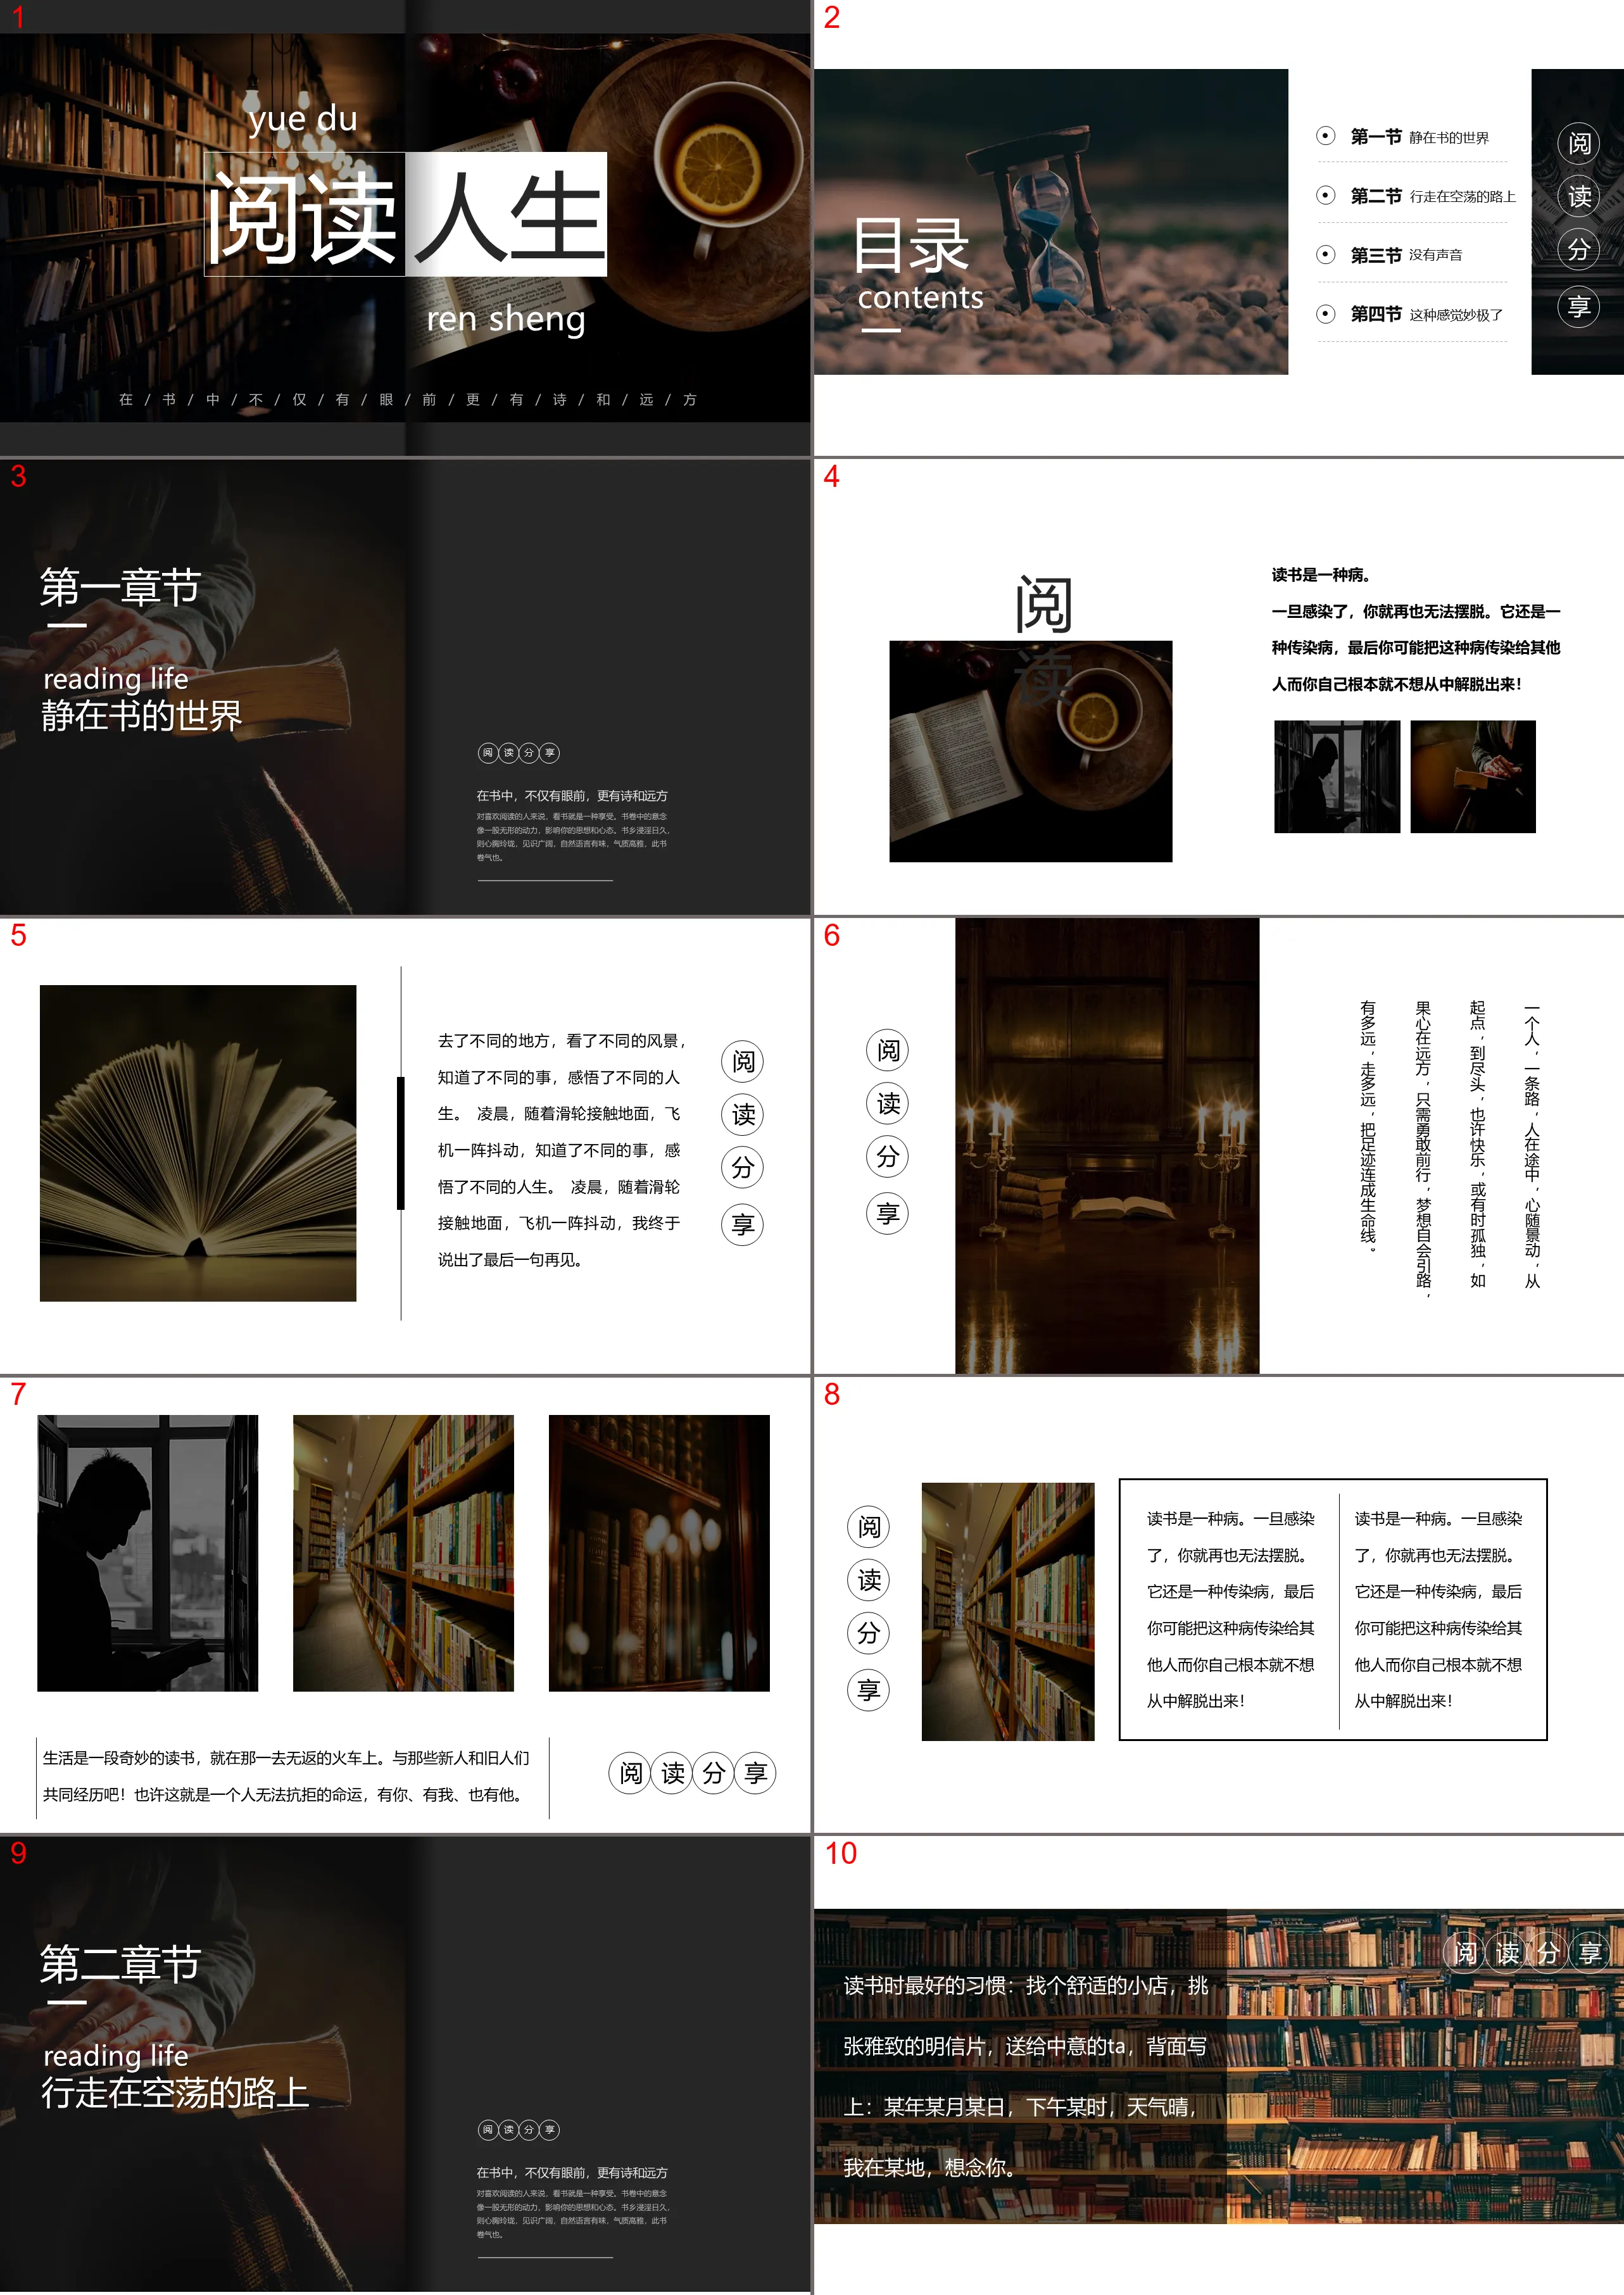Click the circled 享 icon on slide 10
The image size is (1624, 2295).
coord(1590,1952)
